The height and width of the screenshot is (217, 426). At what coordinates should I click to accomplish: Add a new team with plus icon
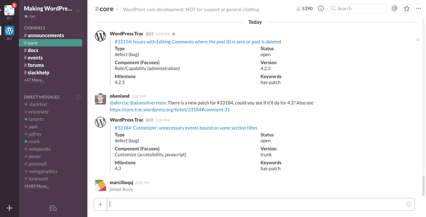point(9,208)
